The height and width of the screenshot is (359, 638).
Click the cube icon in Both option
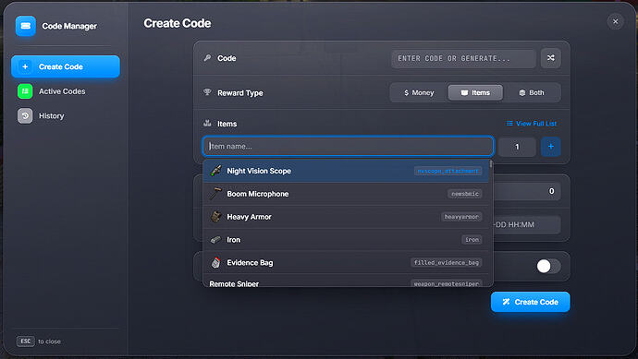(x=522, y=93)
